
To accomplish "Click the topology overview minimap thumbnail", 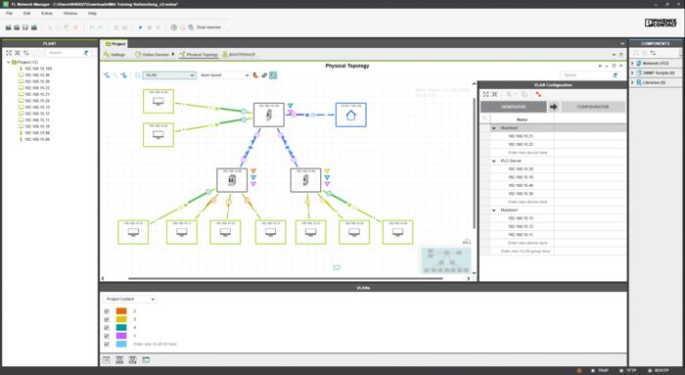I will pyautogui.click(x=445, y=260).
